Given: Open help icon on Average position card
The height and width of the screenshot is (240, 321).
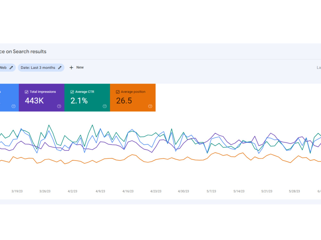Looking at the screenshot, I should point(150,106).
